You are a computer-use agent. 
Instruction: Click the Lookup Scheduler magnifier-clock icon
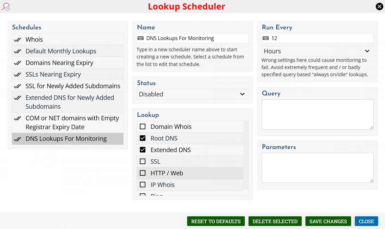tap(5, 6)
